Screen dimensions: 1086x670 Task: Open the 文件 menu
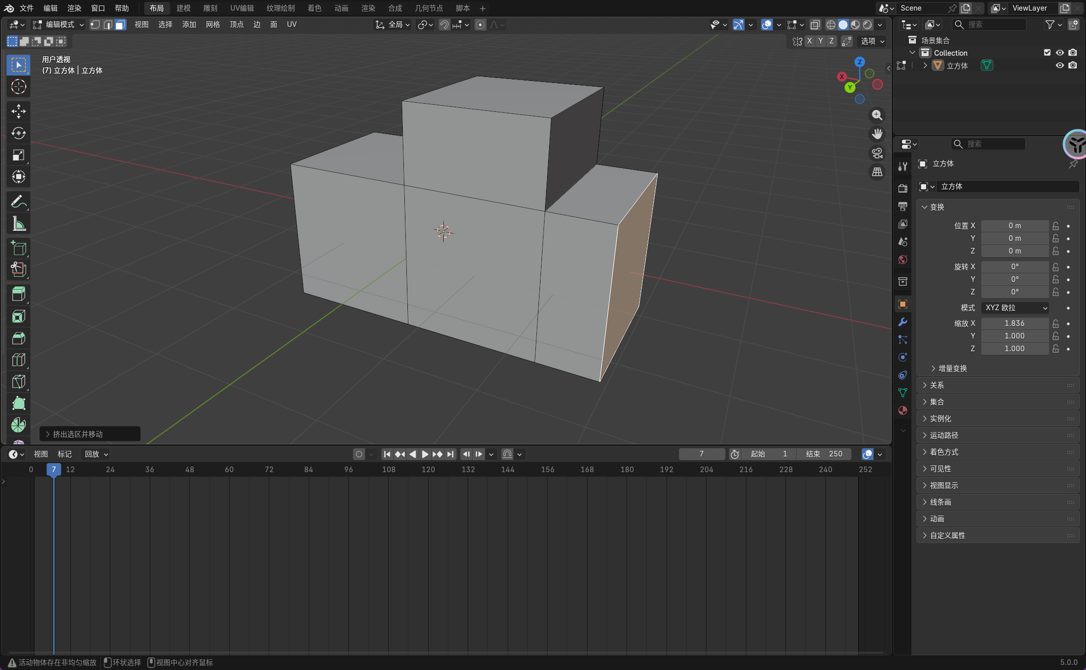[x=26, y=8]
